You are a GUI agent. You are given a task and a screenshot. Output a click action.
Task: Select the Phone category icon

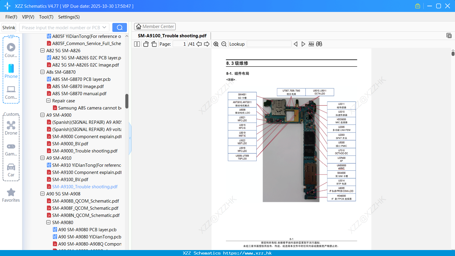pyautogui.click(x=11, y=71)
